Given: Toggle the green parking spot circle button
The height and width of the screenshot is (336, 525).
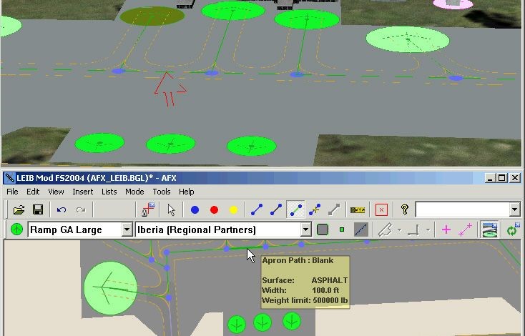Looking at the screenshot, I should (16, 229).
